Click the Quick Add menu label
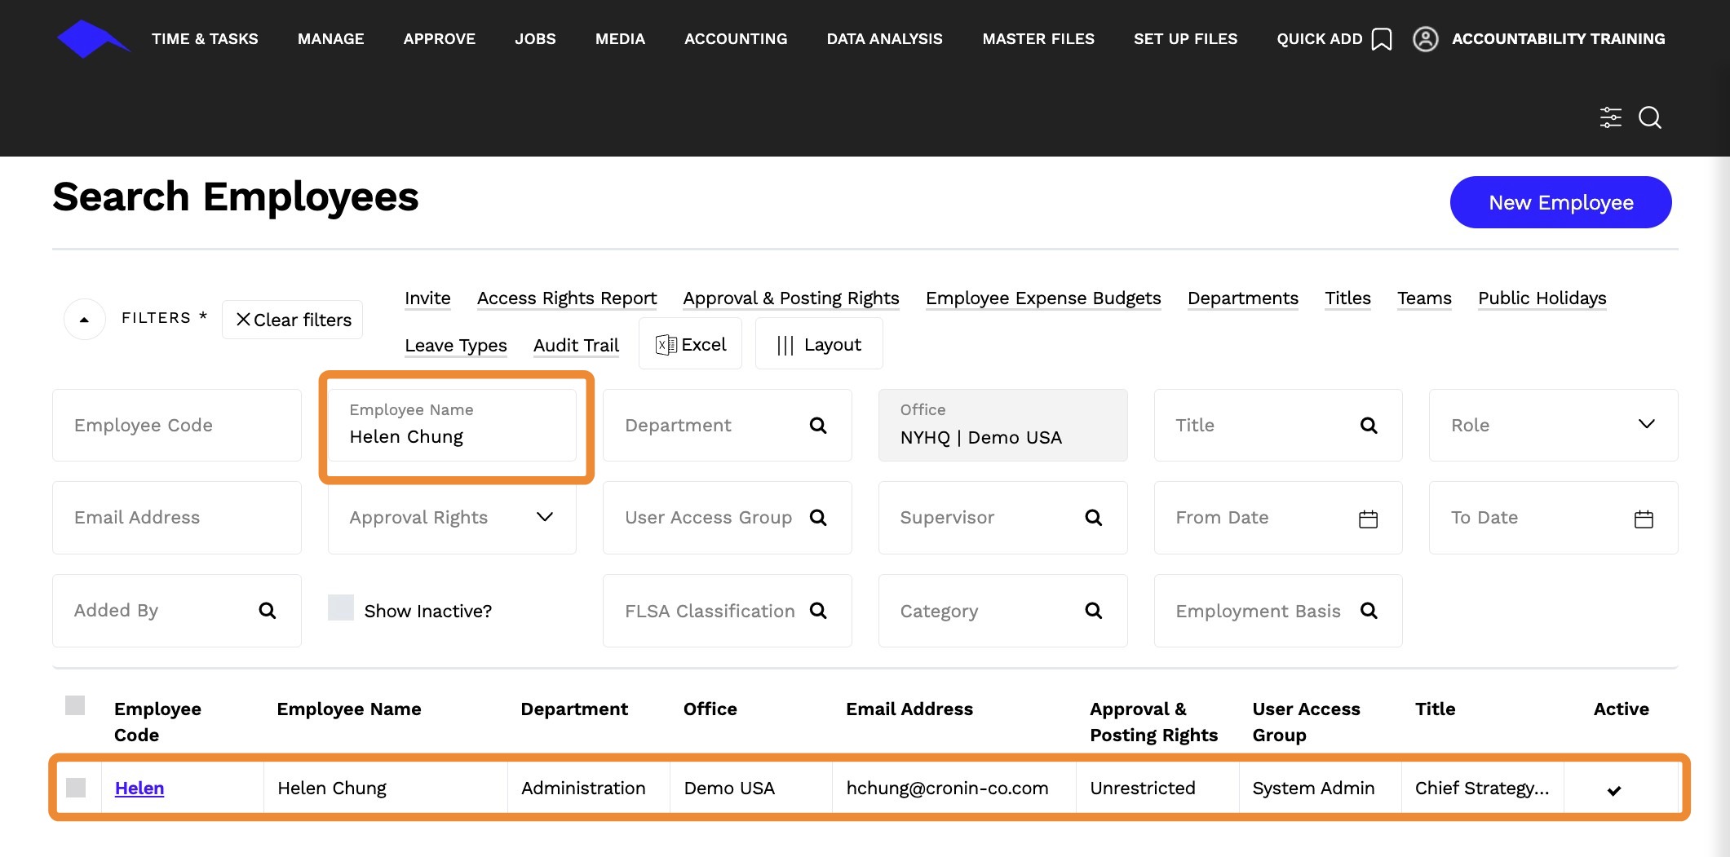1730x857 pixels. click(1319, 38)
